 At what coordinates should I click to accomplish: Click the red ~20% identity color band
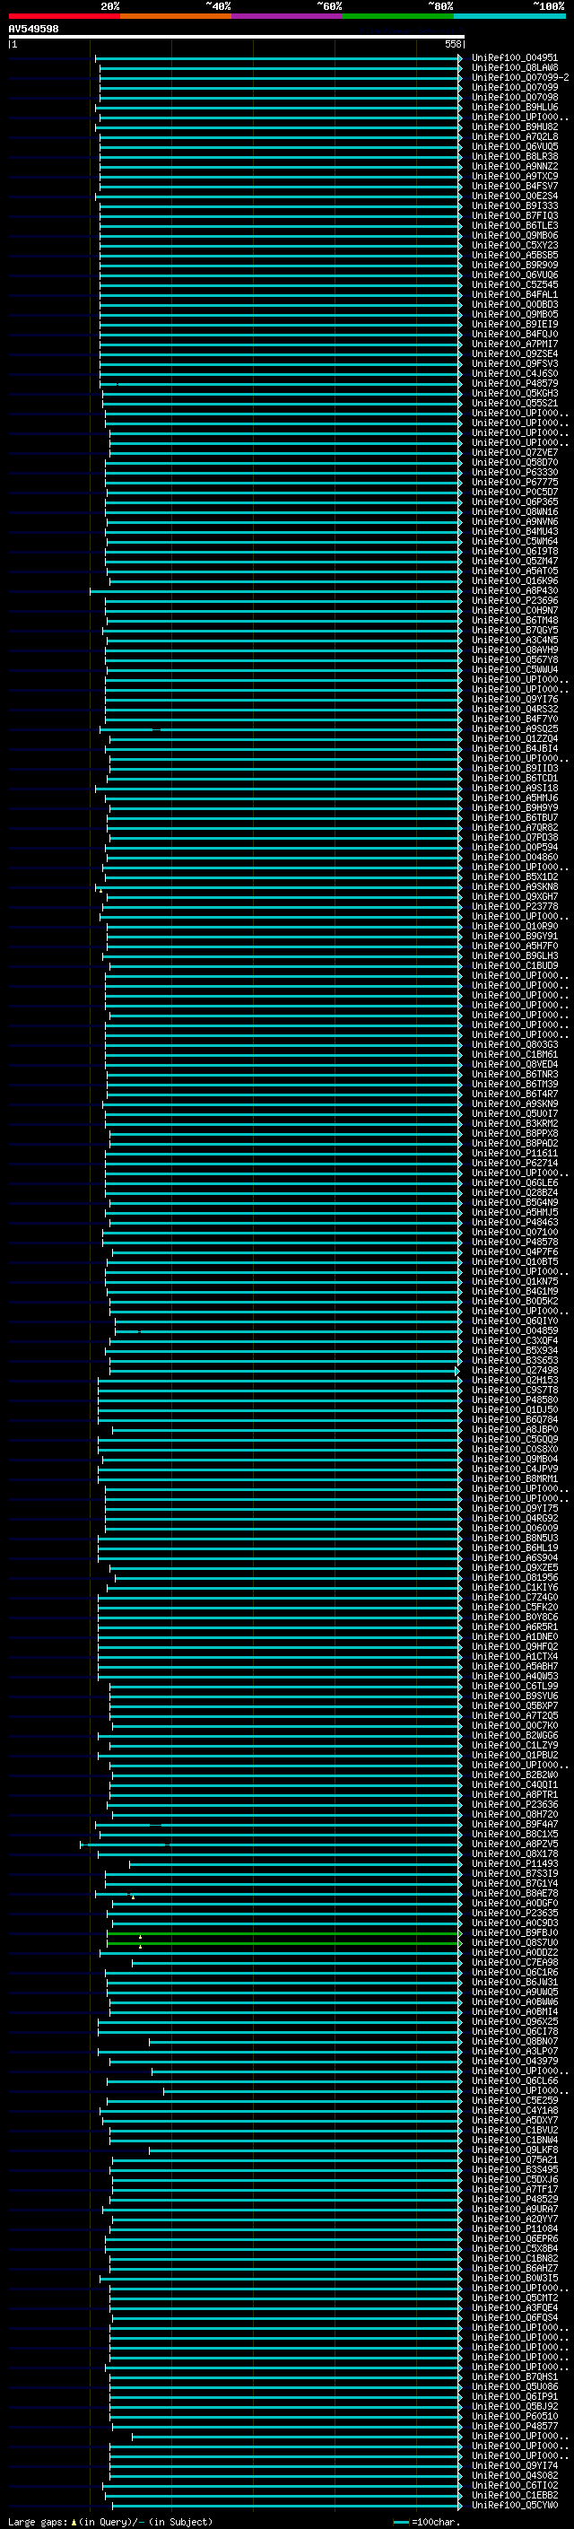pos(65,16)
